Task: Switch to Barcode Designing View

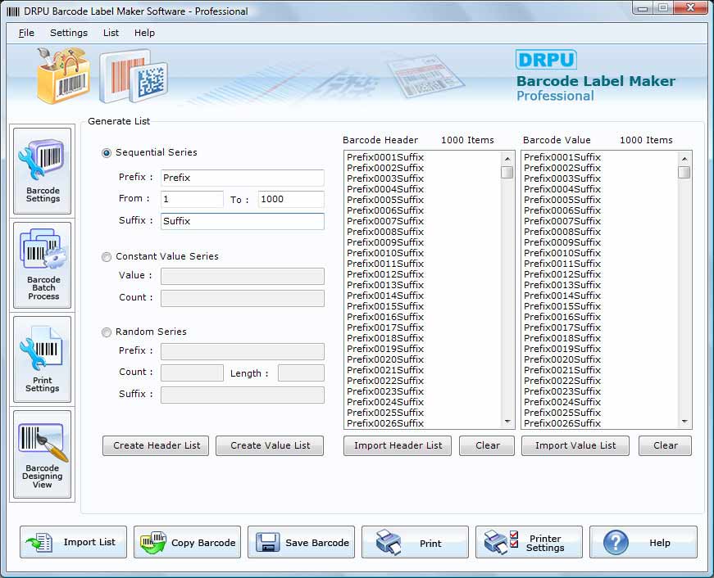Action: (43, 454)
